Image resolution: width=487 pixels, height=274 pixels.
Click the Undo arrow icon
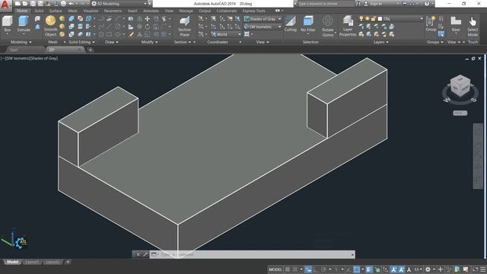[71, 4]
